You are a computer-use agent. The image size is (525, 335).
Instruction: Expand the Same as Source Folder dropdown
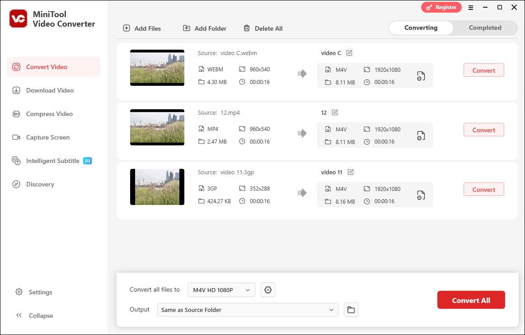[x=248, y=310]
